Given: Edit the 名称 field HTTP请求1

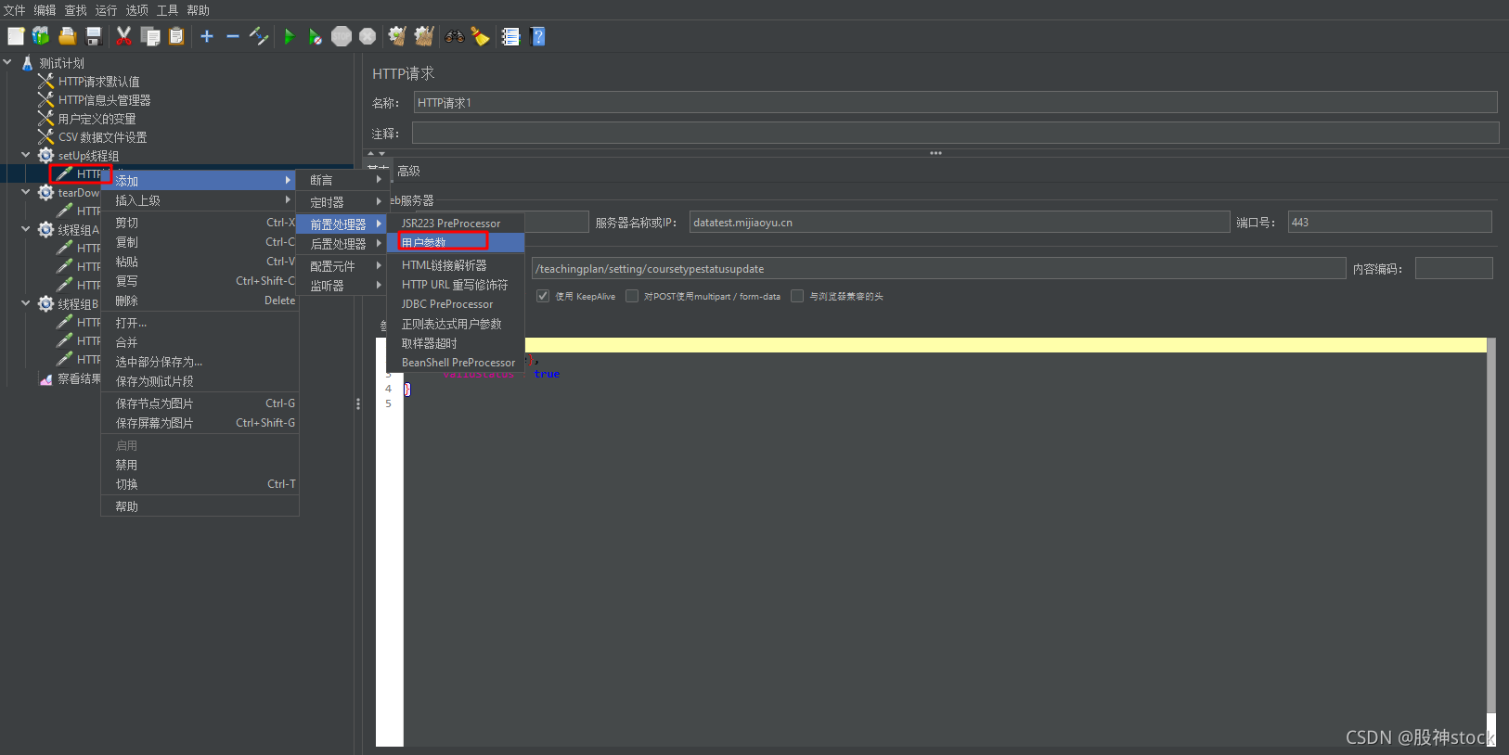Looking at the screenshot, I should coord(955,102).
